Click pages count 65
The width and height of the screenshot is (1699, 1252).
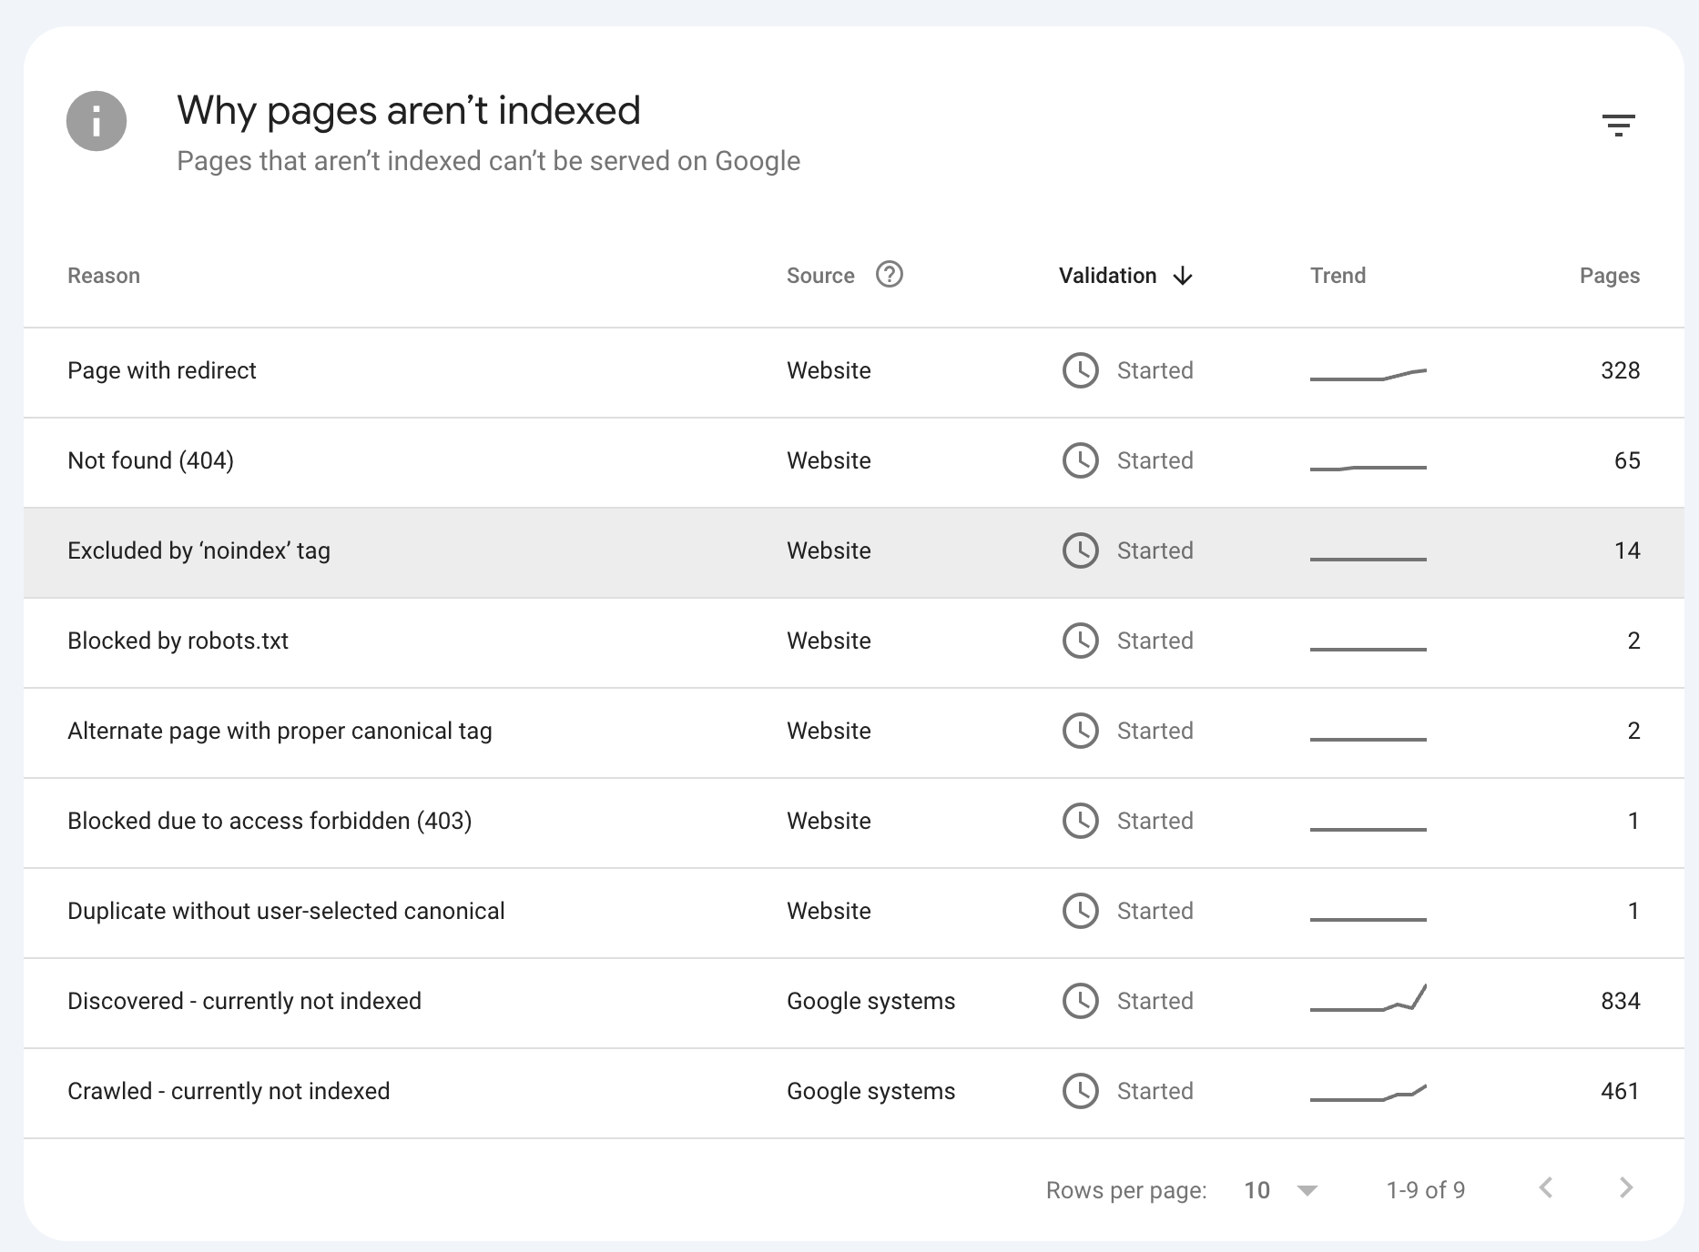1627,460
